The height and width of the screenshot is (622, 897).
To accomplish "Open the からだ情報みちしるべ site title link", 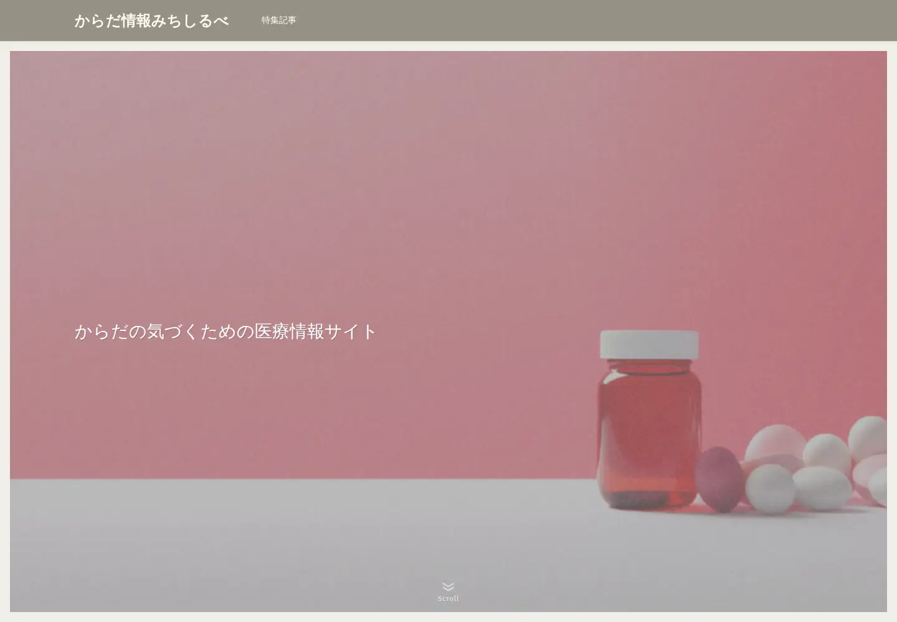I will [x=151, y=21].
